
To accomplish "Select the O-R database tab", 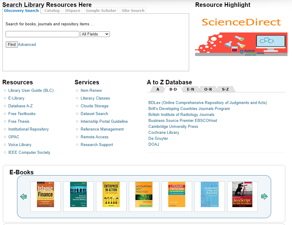I will point(208,89).
